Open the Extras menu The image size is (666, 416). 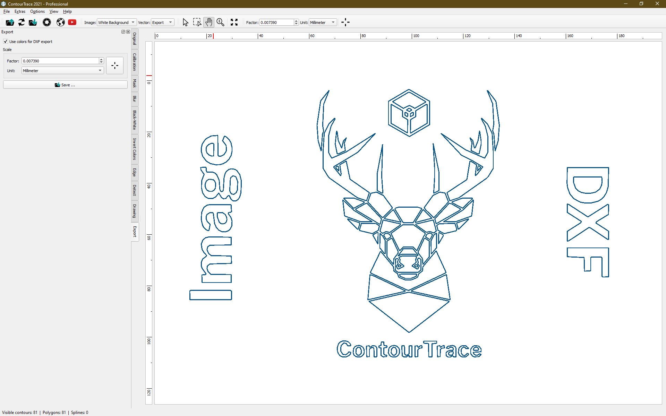pos(19,11)
